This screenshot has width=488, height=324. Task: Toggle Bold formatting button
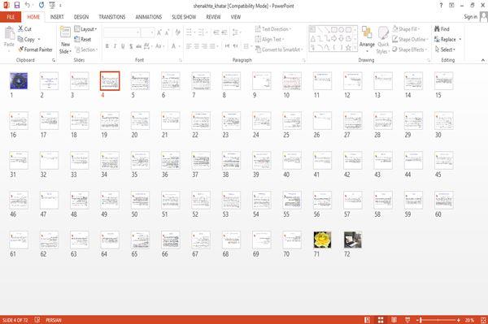[x=107, y=46]
